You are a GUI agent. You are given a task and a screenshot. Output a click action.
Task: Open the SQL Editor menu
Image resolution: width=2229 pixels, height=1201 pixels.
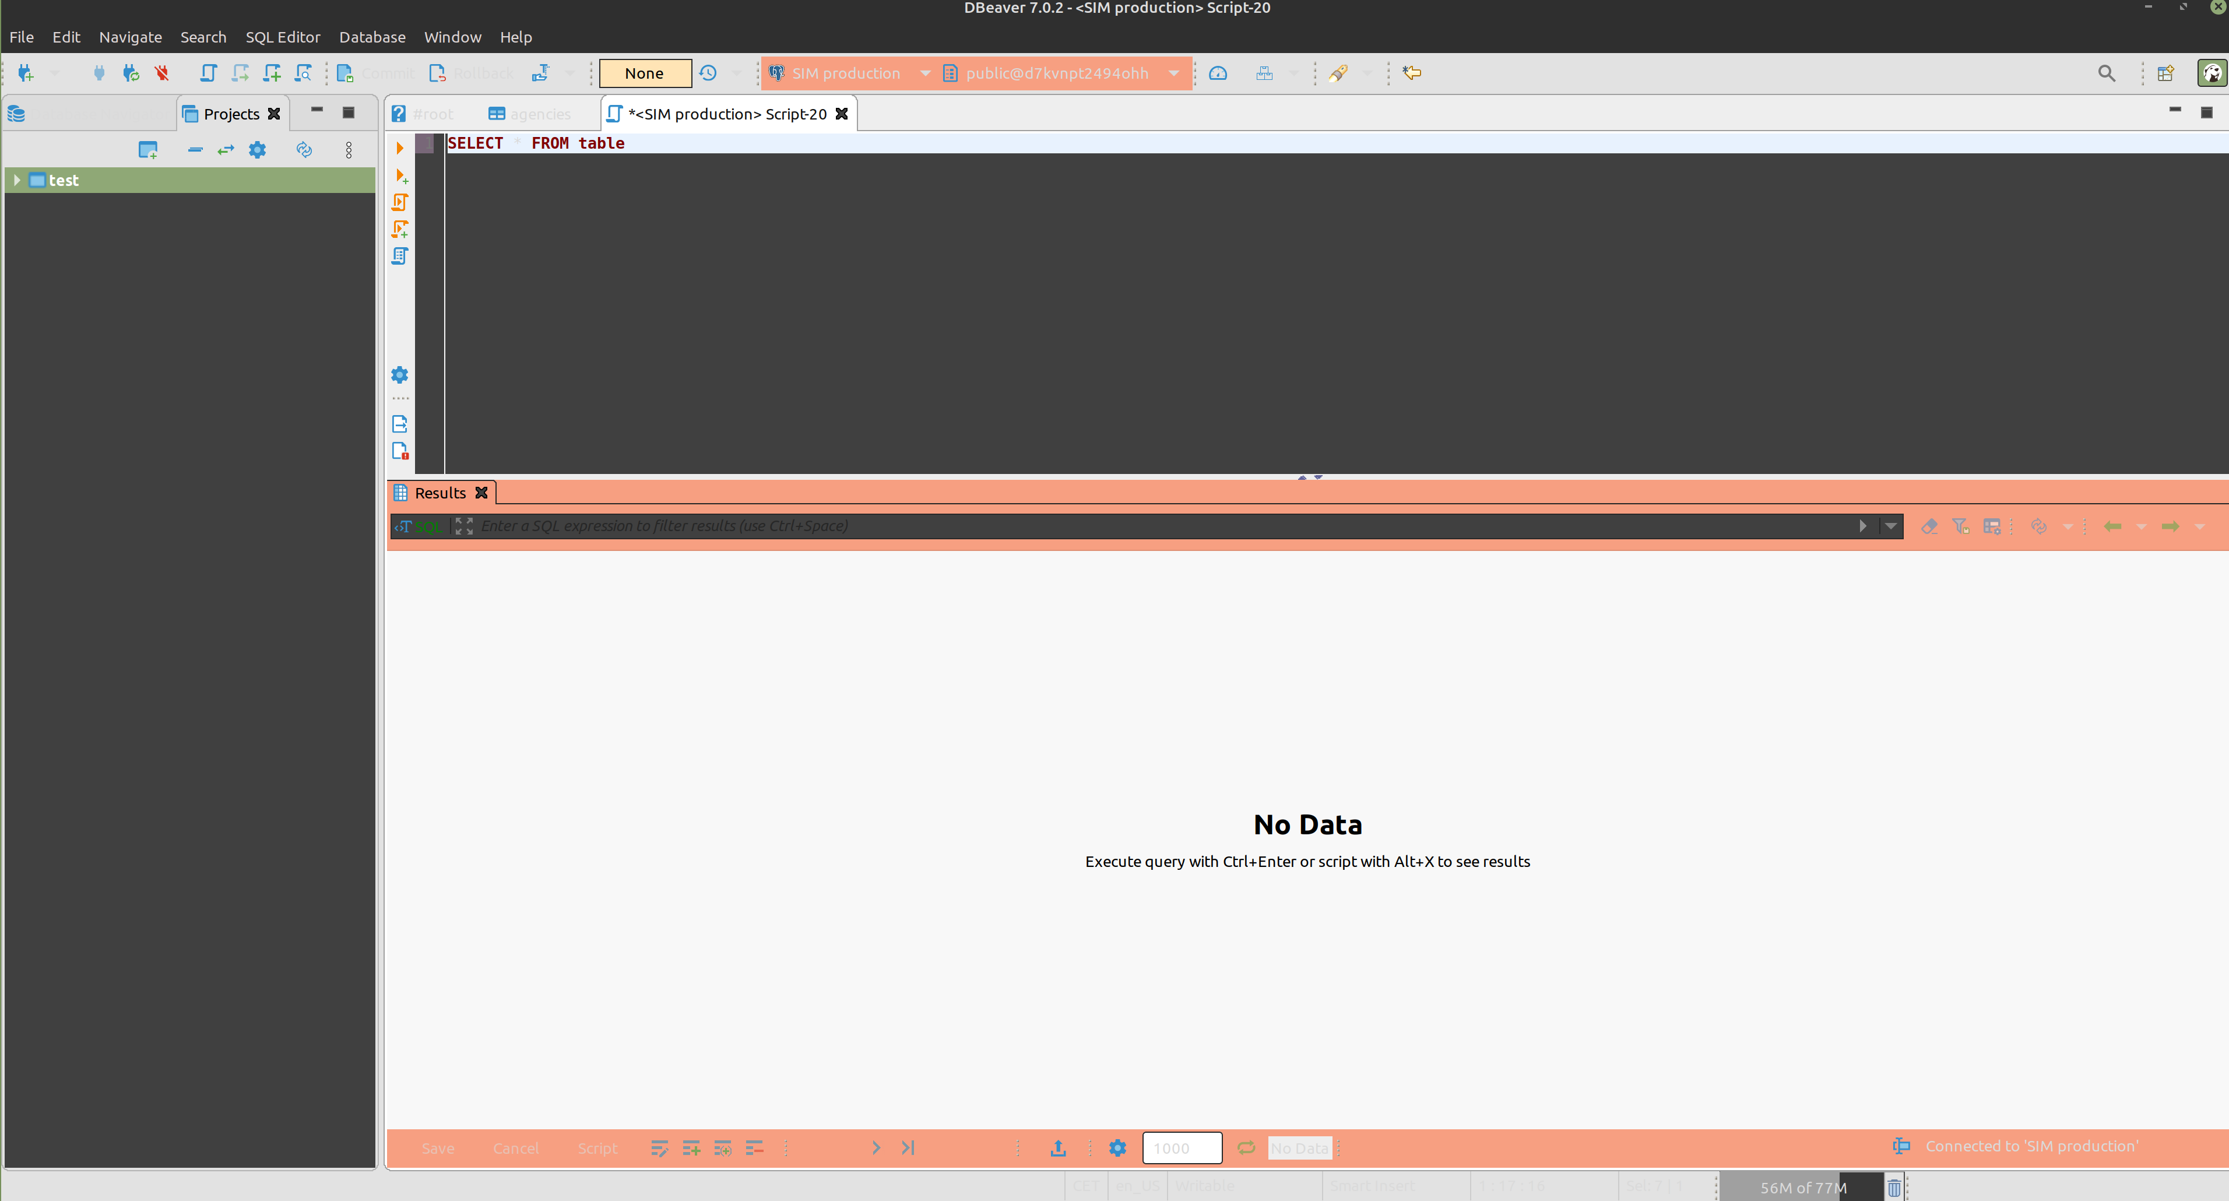coord(283,37)
